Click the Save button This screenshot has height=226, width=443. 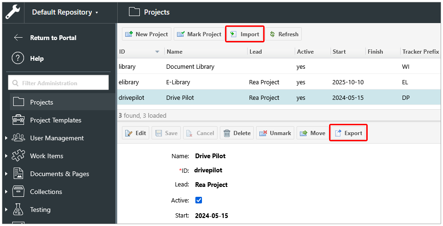pos(166,133)
